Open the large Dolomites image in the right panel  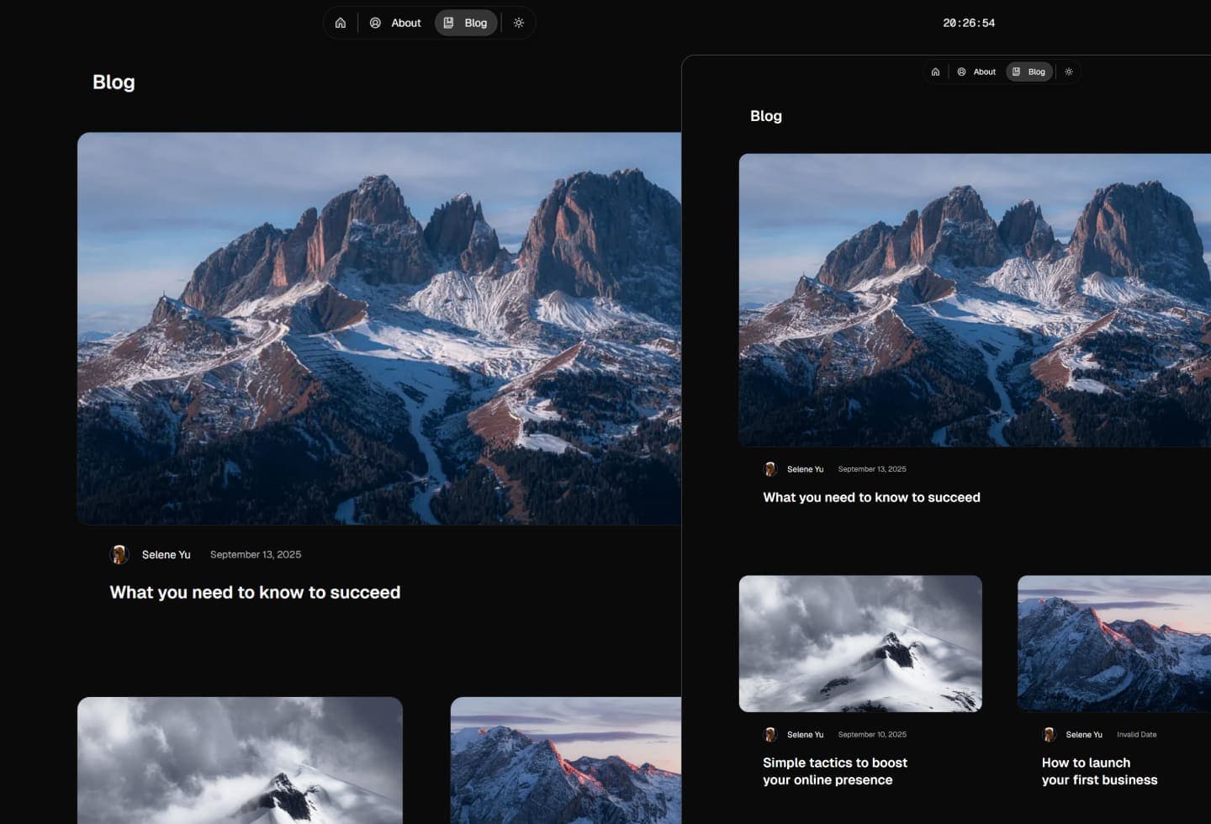point(975,299)
